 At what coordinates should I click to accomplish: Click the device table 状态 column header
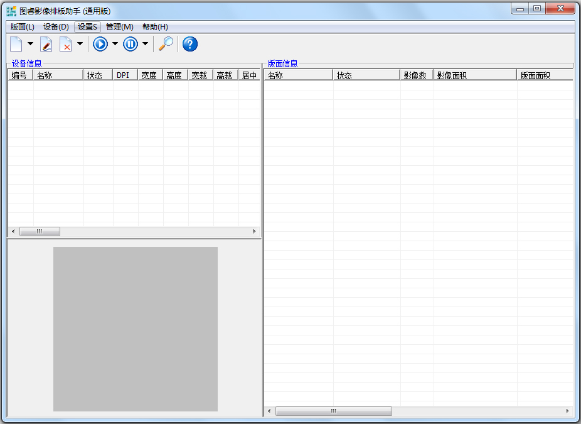tap(98, 75)
